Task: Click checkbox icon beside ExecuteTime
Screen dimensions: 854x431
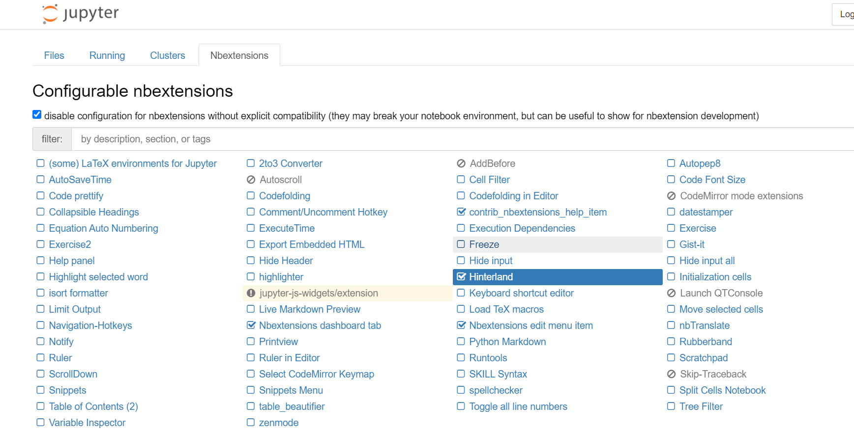Action: [251, 228]
